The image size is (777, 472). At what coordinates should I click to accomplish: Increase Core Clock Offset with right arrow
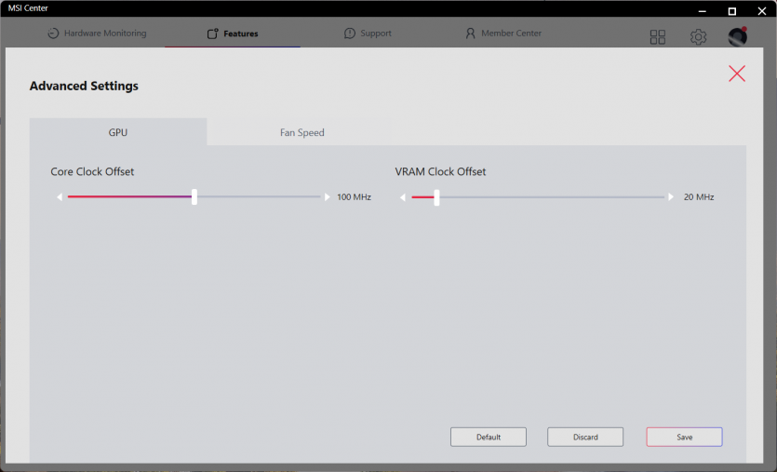coord(327,197)
